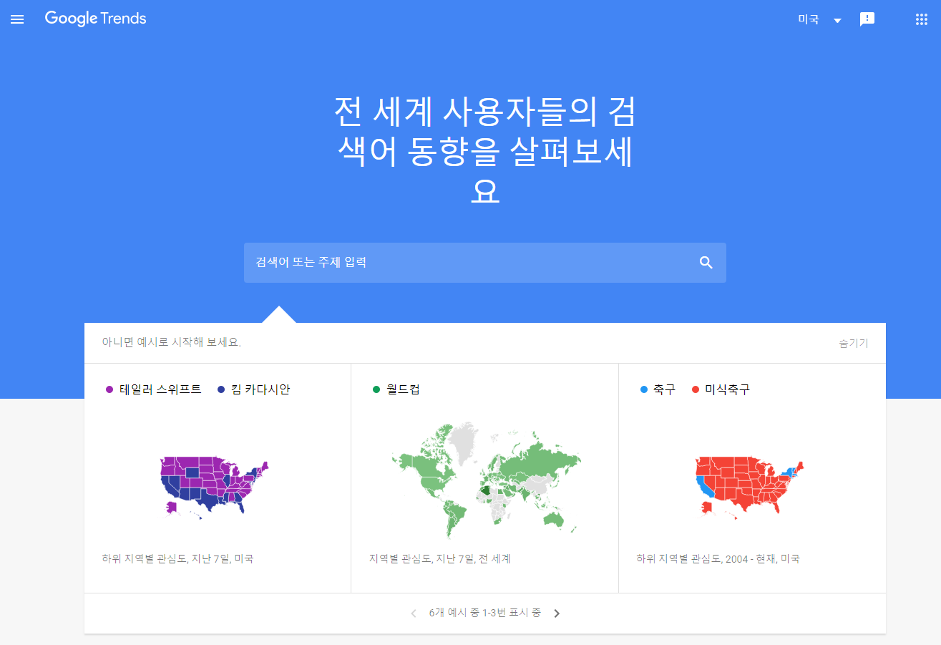This screenshot has width=941, height=645.
Task: Click the 검색어 또는 주제 입력 search field
Action: pos(485,263)
